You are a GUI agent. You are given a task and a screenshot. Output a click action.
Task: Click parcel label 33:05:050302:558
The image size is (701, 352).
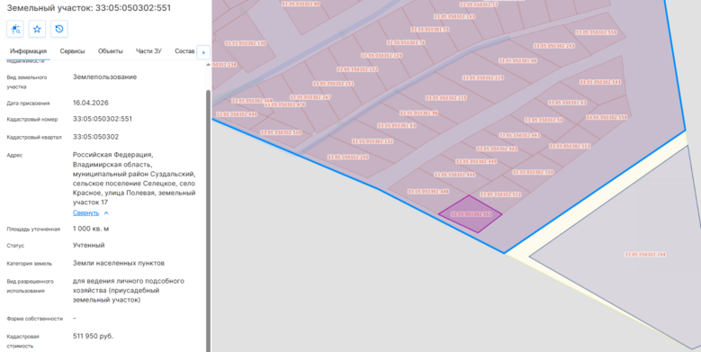(596, 32)
